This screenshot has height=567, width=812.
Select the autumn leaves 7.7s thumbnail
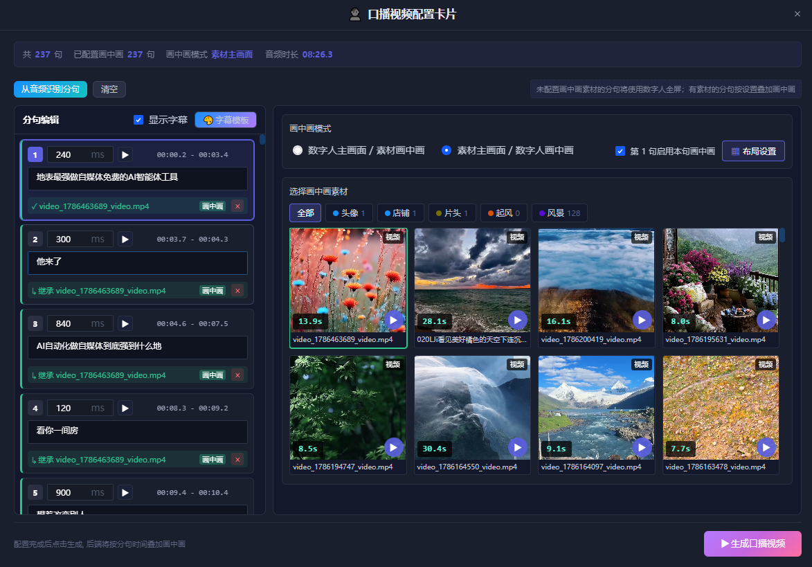point(721,408)
